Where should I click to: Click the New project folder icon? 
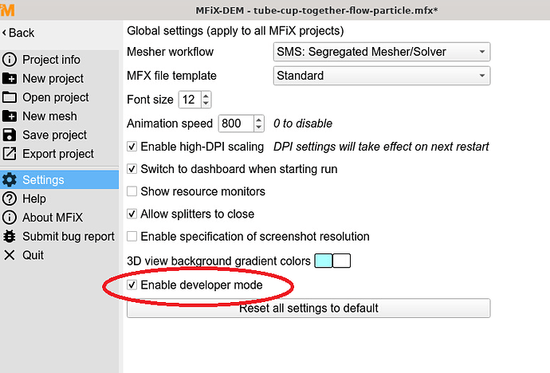pyautogui.click(x=10, y=79)
